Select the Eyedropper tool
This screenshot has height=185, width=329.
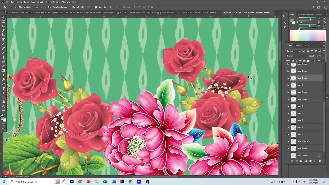[x=3, y=44]
